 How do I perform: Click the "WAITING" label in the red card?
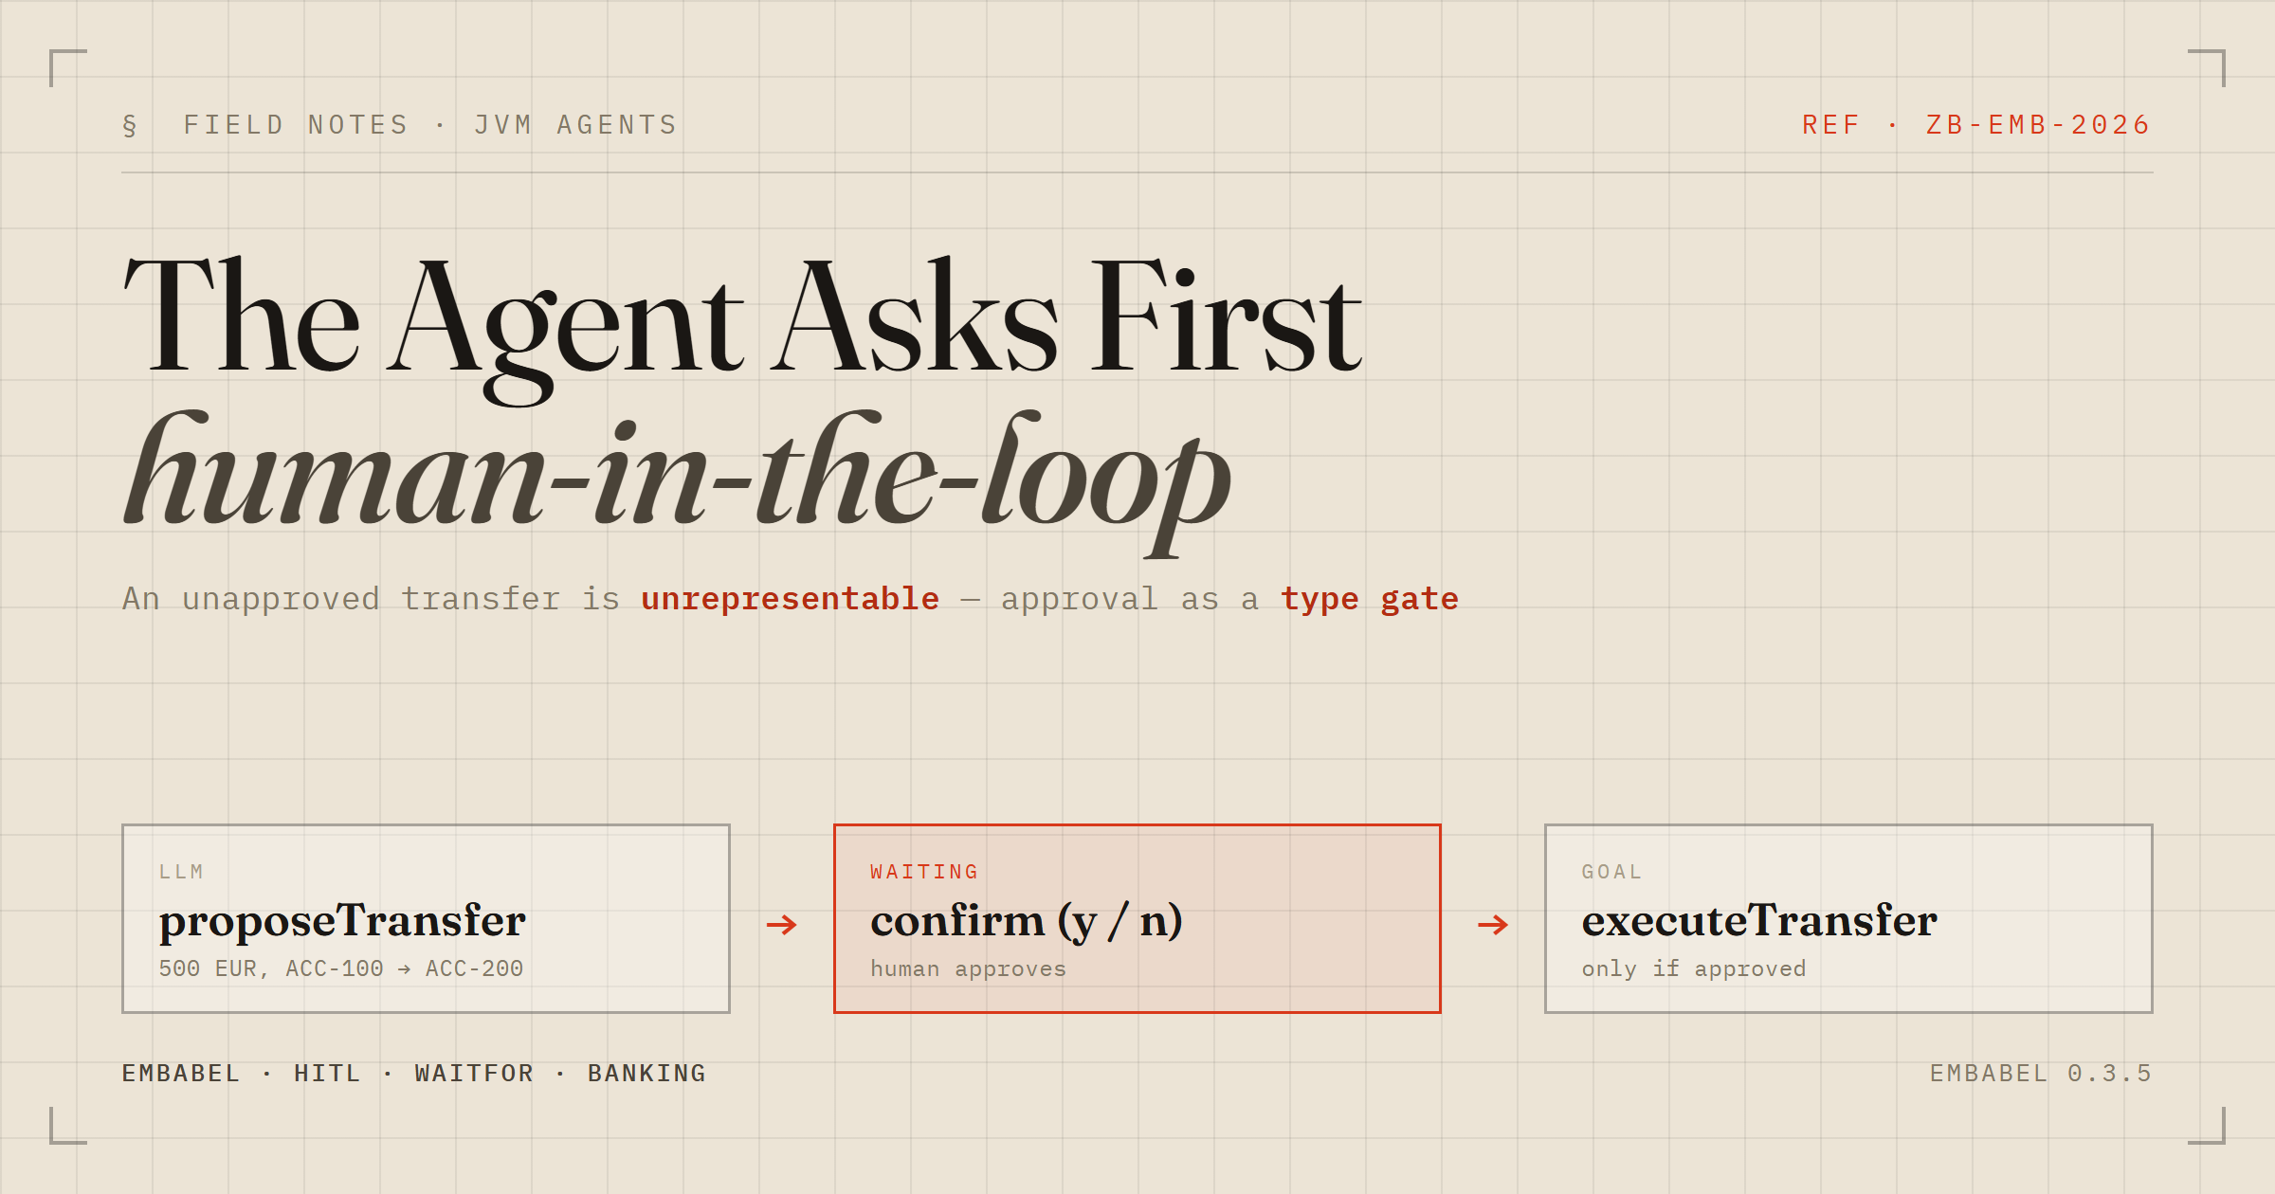coord(925,872)
